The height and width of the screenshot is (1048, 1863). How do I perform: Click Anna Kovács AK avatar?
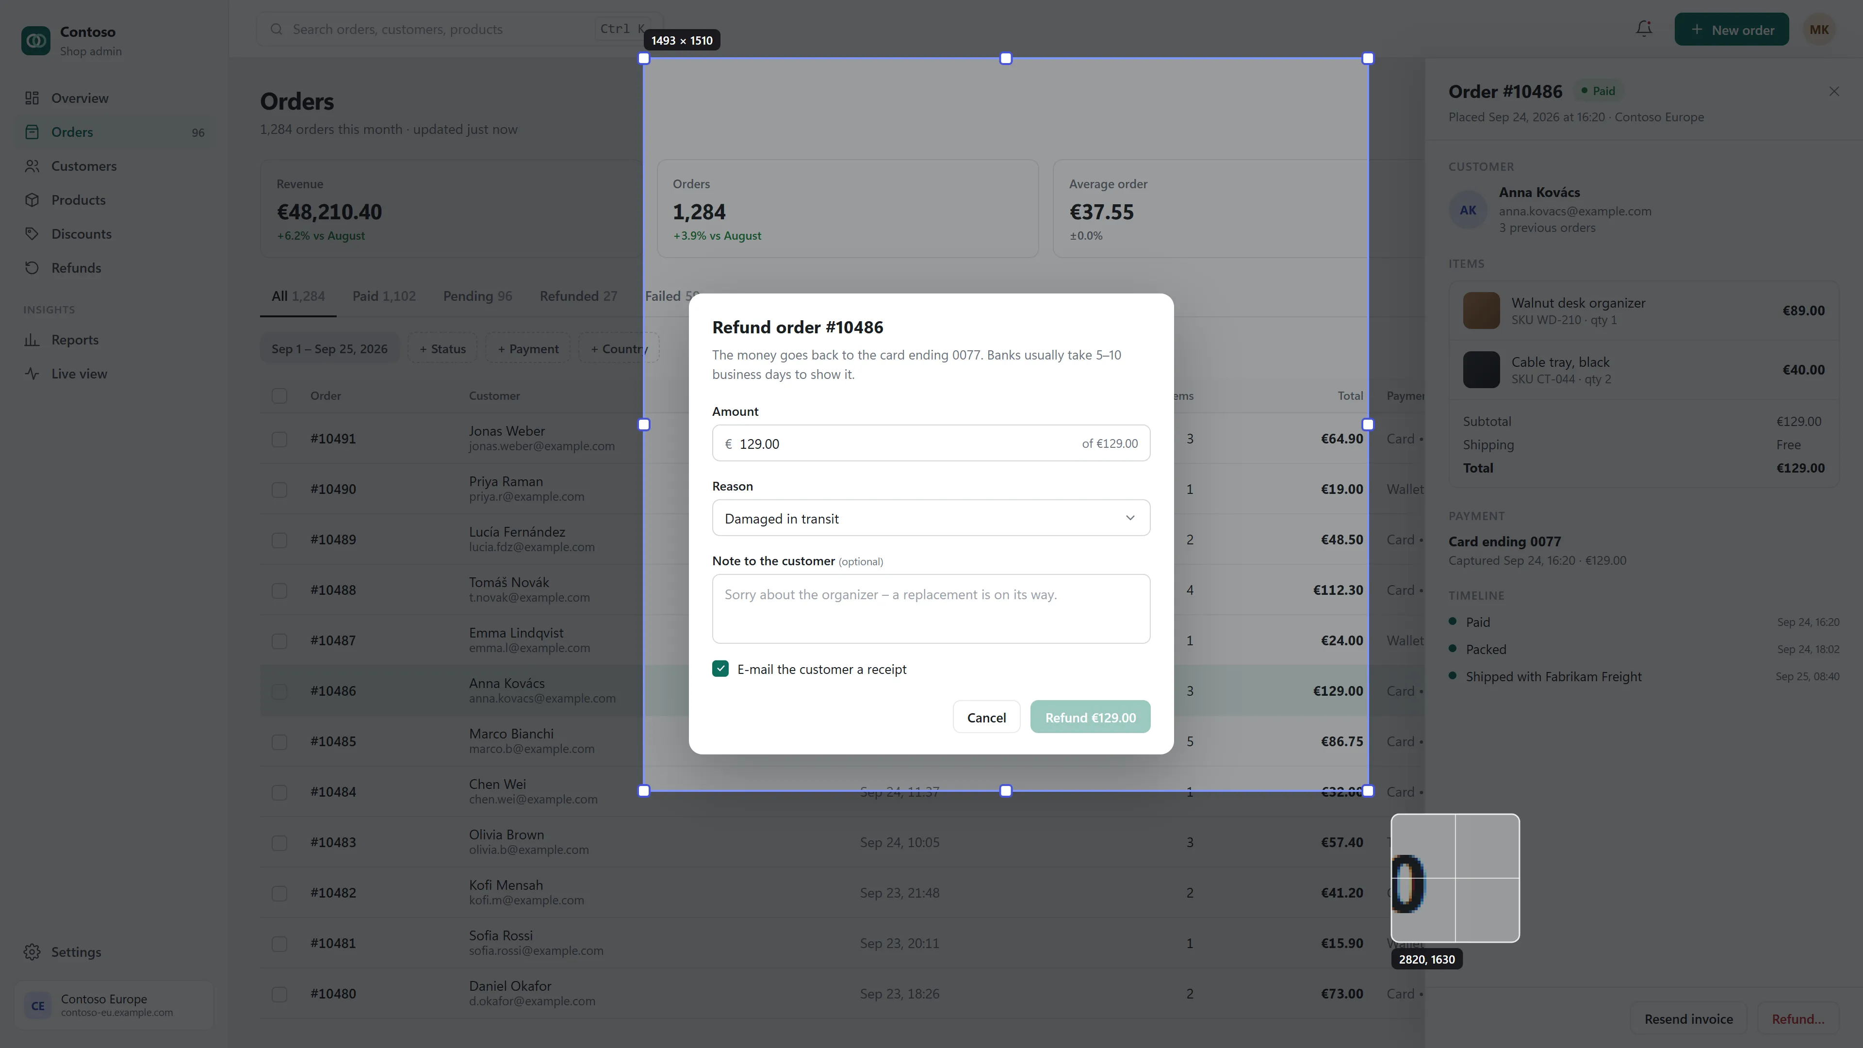(x=1468, y=210)
